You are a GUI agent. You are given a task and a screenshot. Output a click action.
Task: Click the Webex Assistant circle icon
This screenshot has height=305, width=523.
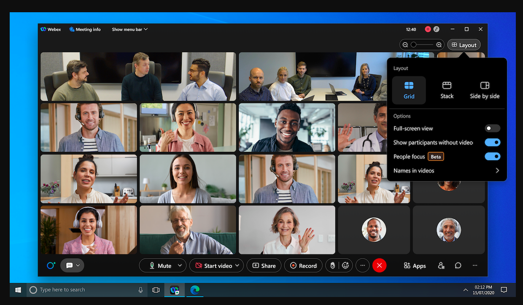click(51, 266)
